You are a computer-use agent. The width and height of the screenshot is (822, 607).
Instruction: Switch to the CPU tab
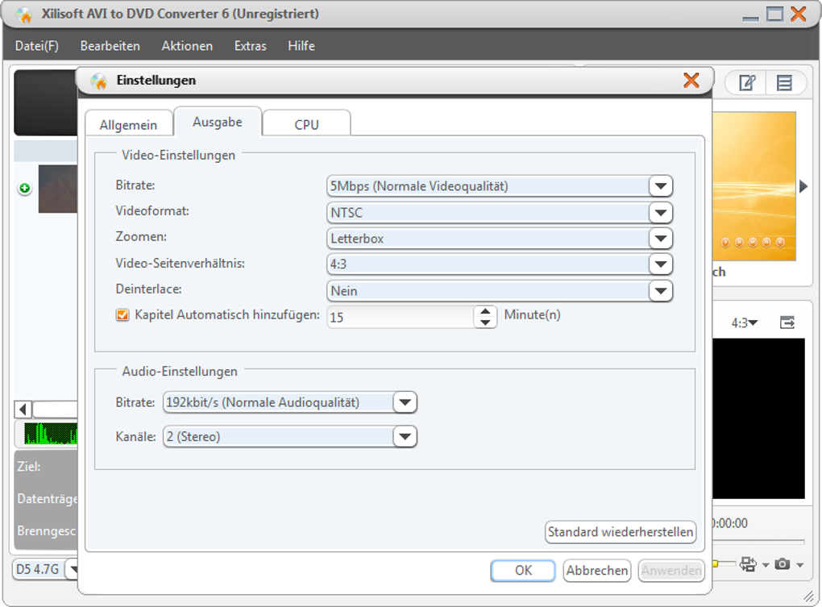coord(307,125)
